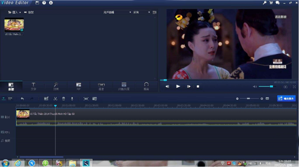The height and width of the screenshot is (167, 299).
Task: Open the user album dropdown in media library
Action: [117, 12]
